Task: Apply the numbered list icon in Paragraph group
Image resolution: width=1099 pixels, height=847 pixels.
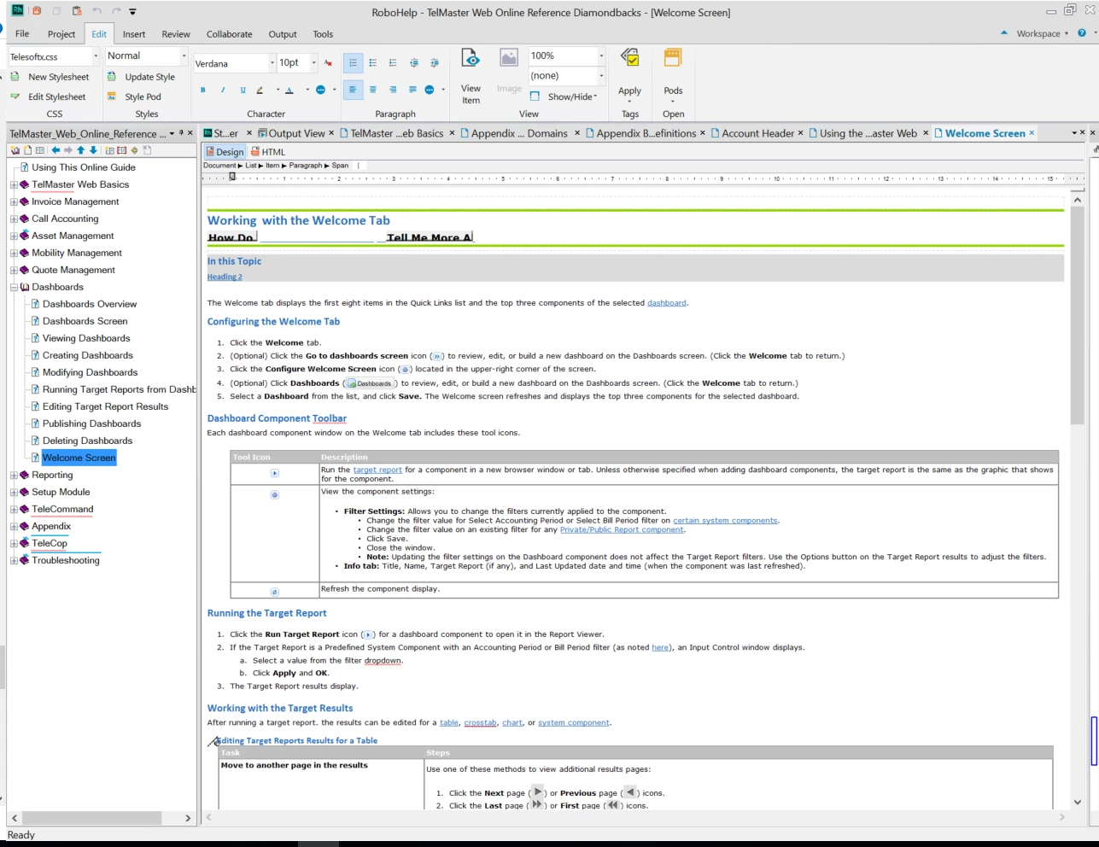Action: [x=353, y=63]
